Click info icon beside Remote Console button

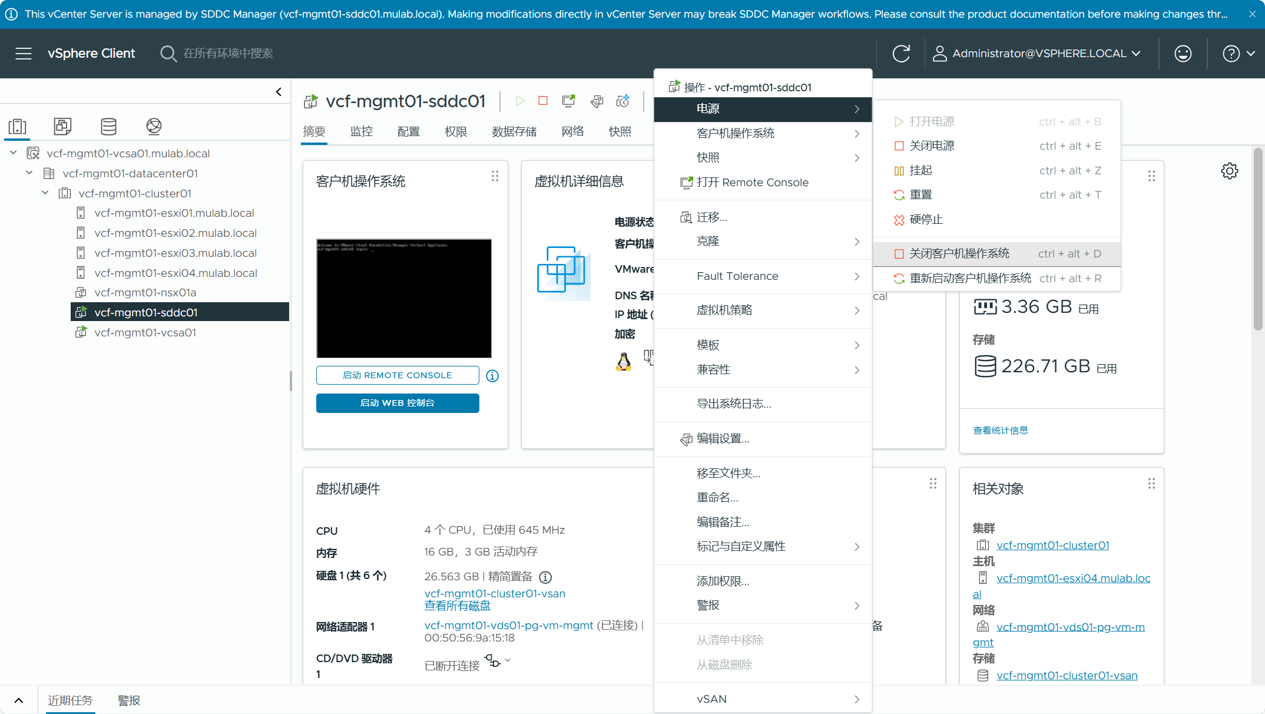492,376
